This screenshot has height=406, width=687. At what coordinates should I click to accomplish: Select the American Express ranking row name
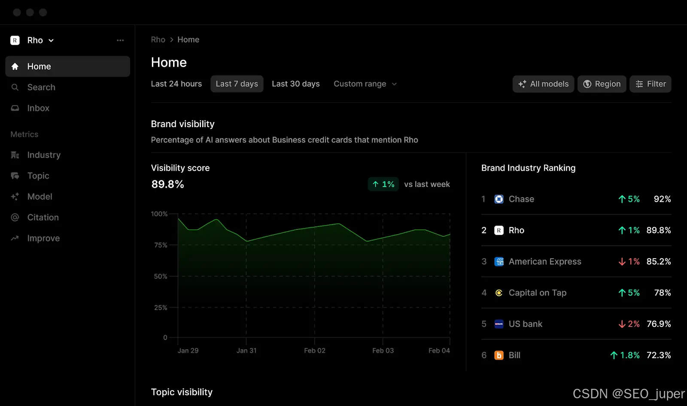point(545,262)
